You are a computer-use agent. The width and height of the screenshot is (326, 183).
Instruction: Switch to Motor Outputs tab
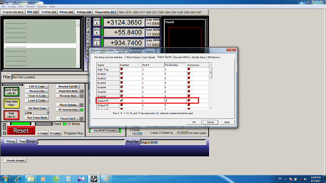[133, 57]
